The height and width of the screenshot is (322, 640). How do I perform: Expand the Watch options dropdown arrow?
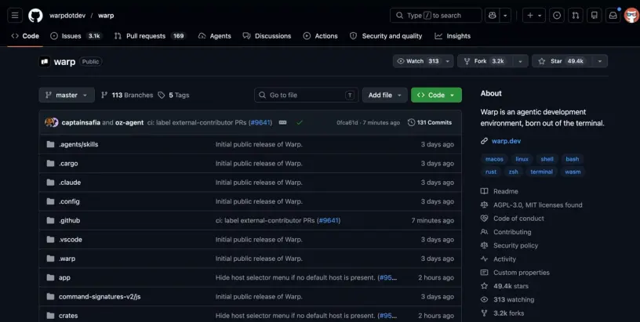(x=448, y=61)
